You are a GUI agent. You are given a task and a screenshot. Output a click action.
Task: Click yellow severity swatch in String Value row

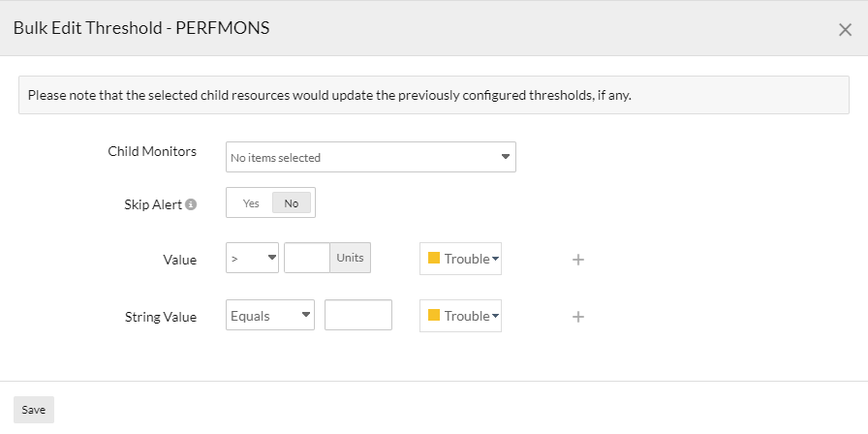click(434, 316)
